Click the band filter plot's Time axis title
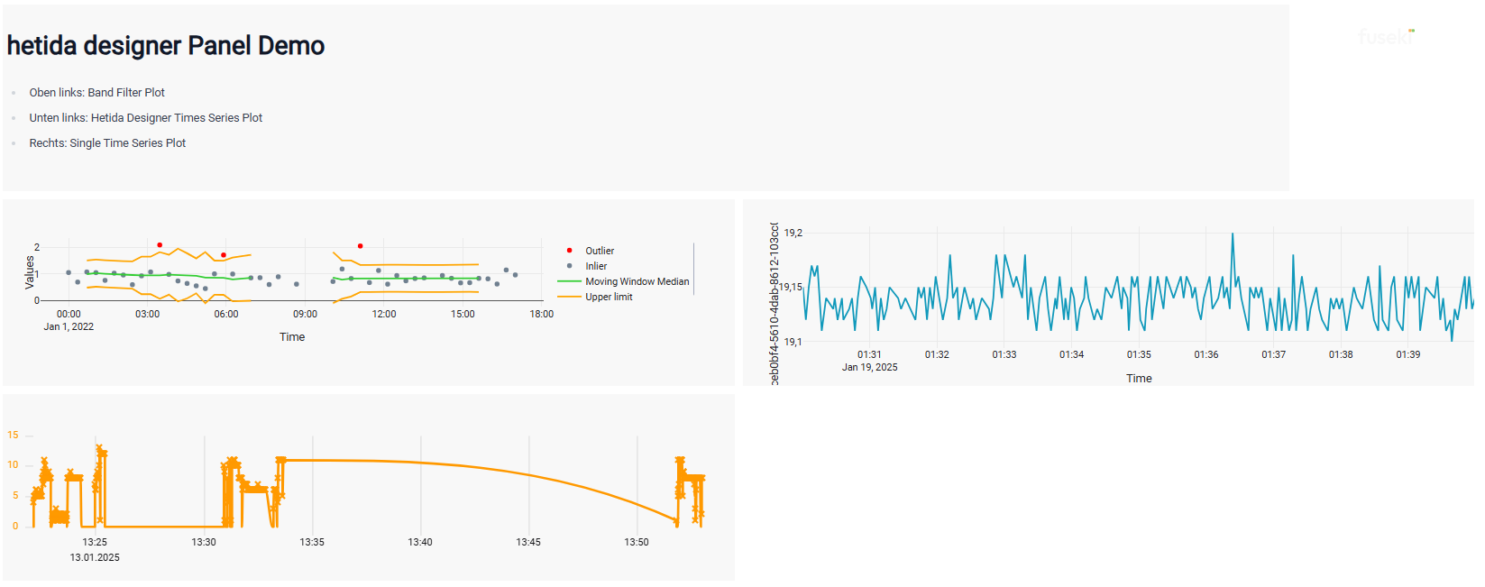The image size is (1485, 587). tap(292, 337)
